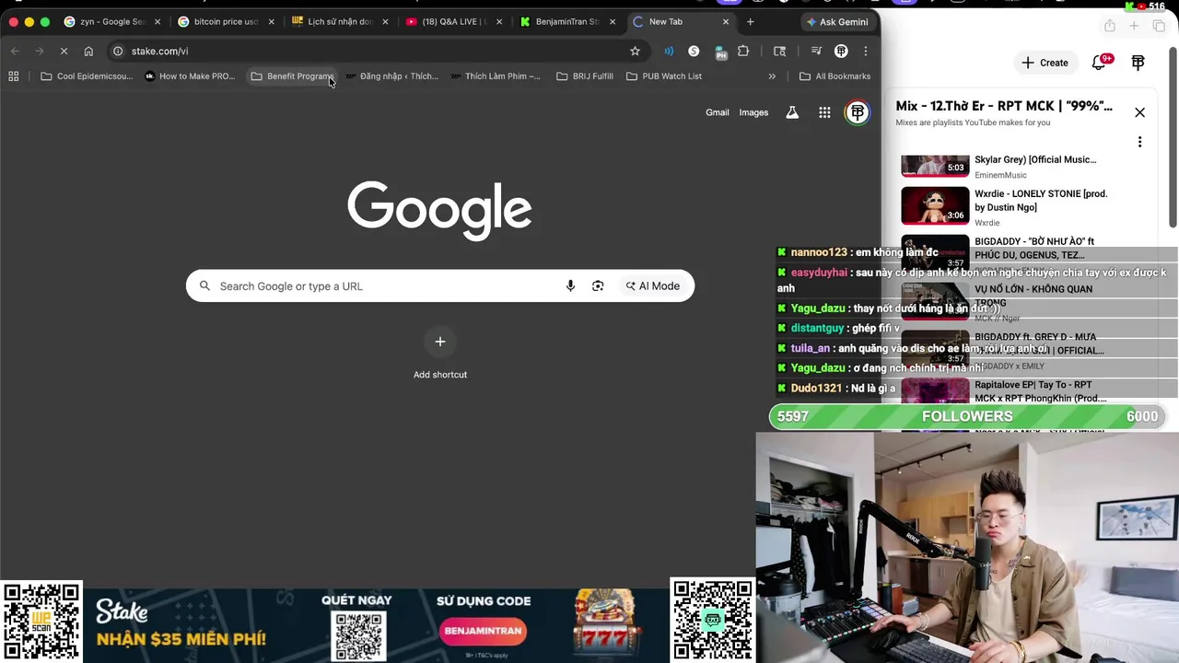Image resolution: width=1179 pixels, height=663 pixels.
Task: Open Thích Làm Phim bookmark
Action: 496,76
